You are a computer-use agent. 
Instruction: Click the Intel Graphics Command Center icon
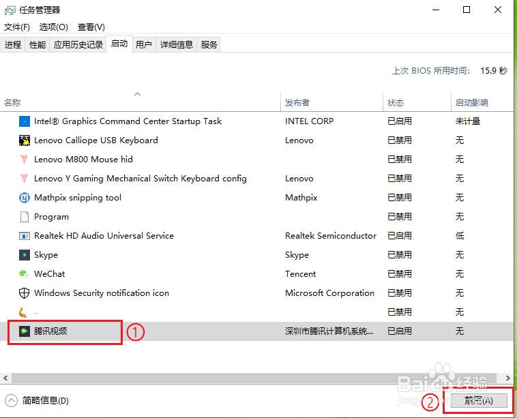click(x=25, y=121)
